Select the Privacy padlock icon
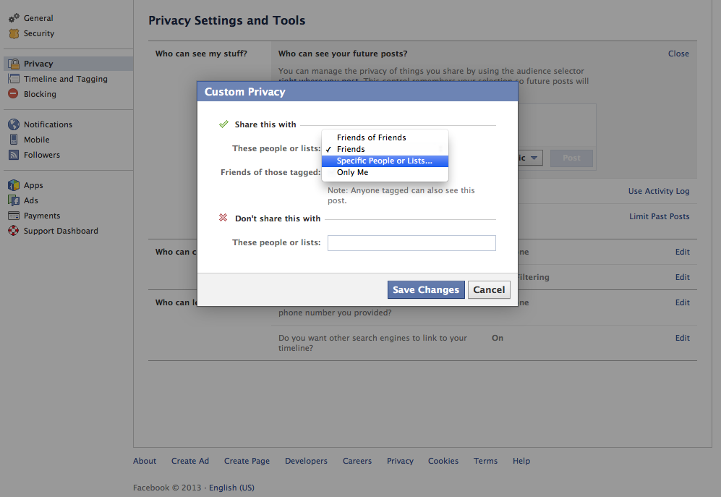 tap(14, 64)
